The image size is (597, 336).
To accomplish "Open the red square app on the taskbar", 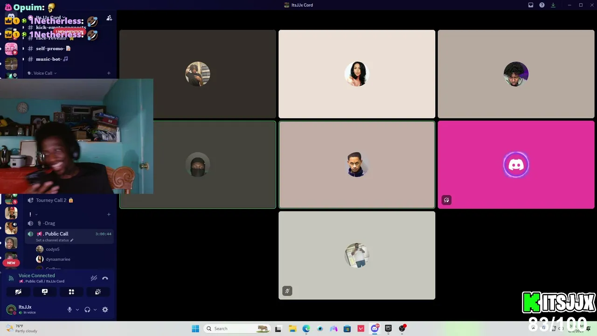I will click(361, 329).
